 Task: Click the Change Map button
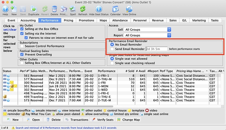(x=128, y=120)
